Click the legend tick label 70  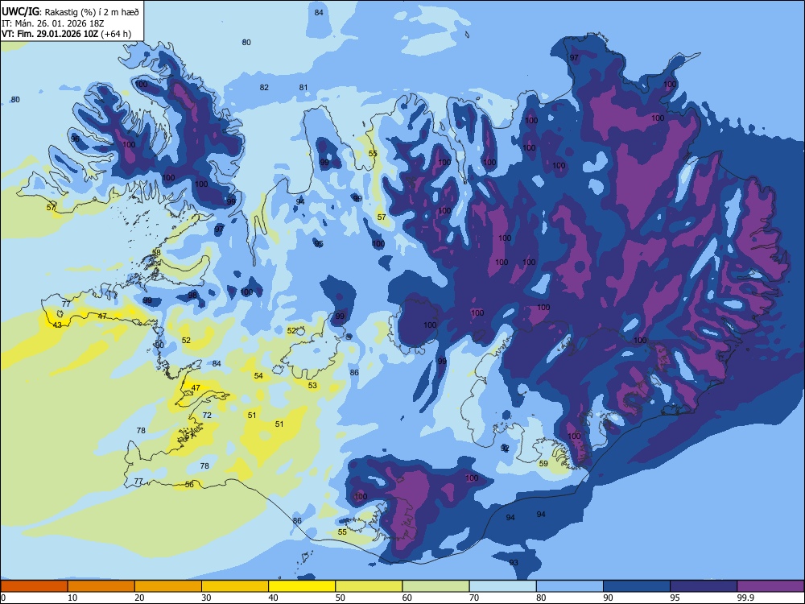474,598
